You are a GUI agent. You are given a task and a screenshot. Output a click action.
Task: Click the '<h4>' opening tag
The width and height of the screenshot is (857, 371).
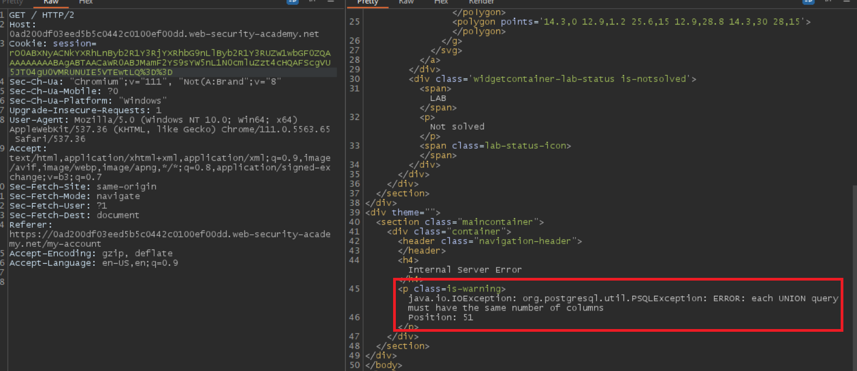click(x=408, y=260)
